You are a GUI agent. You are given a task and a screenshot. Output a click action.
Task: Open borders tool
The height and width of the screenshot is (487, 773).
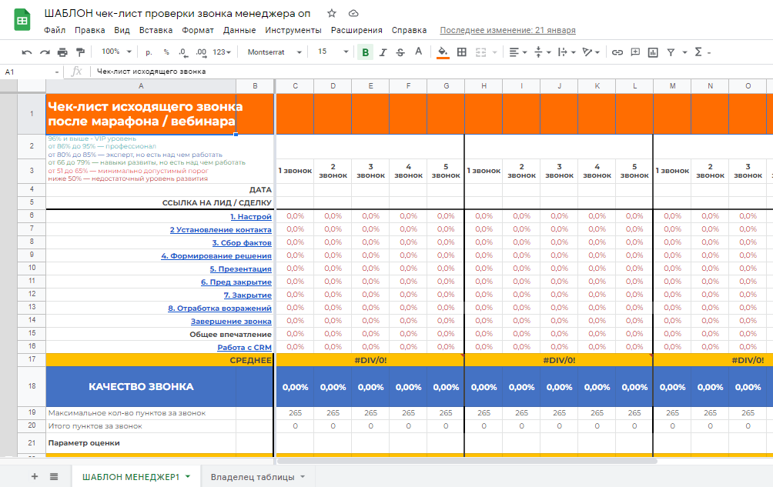pyautogui.click(x=462, y=52)
